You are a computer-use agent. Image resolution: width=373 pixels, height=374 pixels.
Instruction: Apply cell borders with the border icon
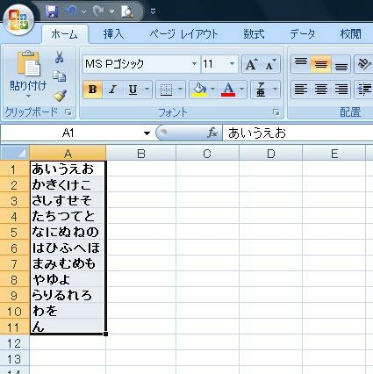pos(166,90)
